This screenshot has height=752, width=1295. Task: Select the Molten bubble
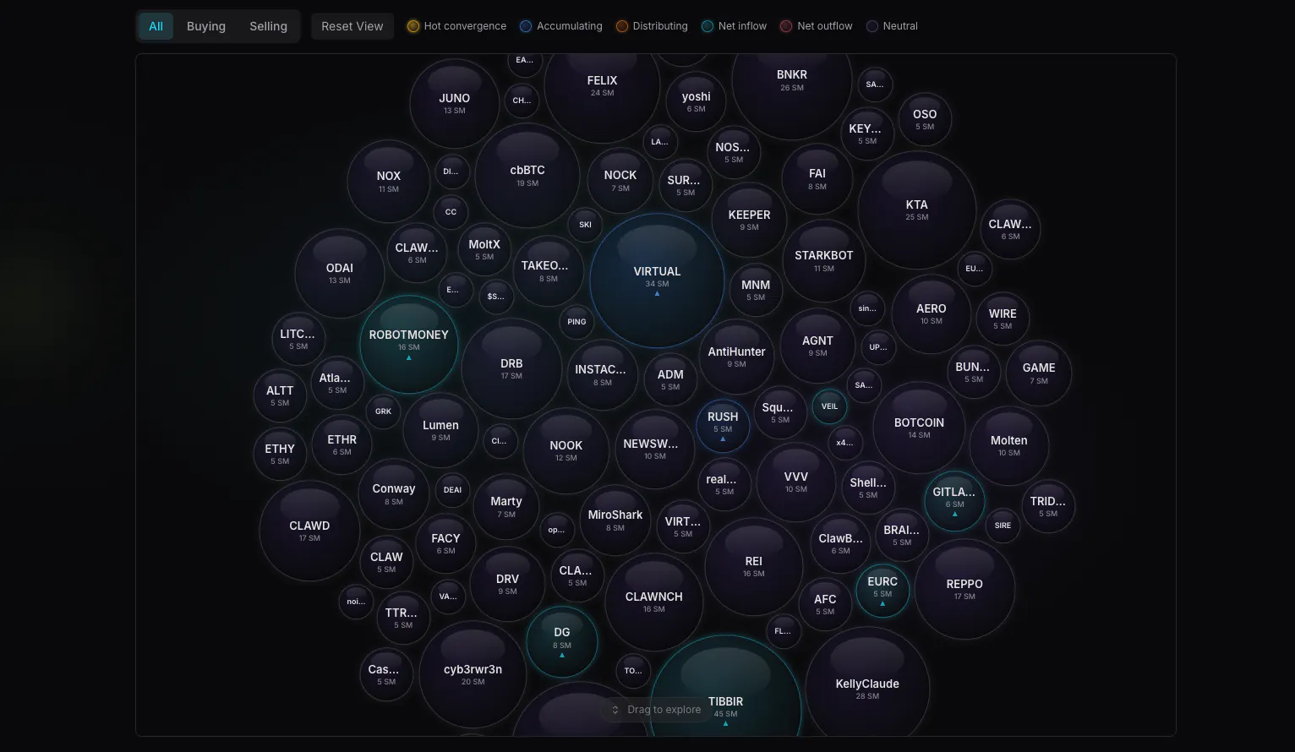pyautogui.click(x=1009, y=446)
